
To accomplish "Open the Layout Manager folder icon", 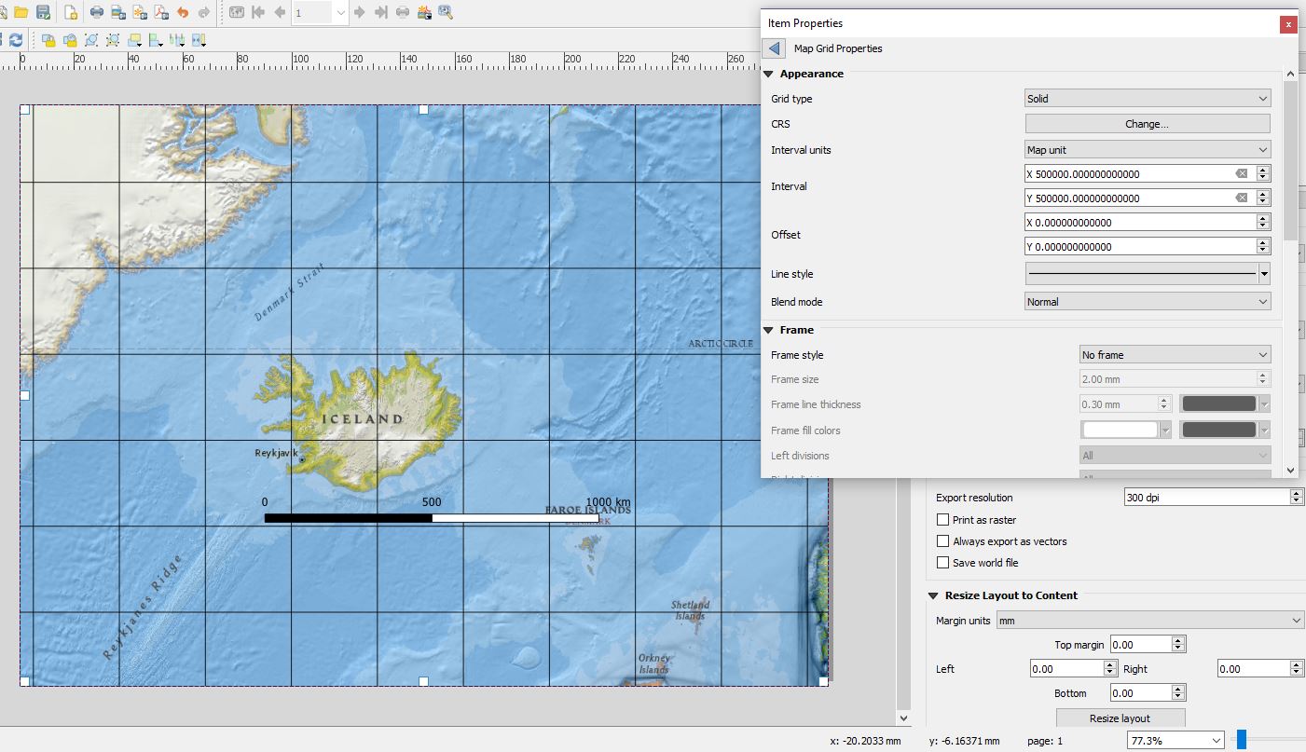I will (x=21, y=12).
